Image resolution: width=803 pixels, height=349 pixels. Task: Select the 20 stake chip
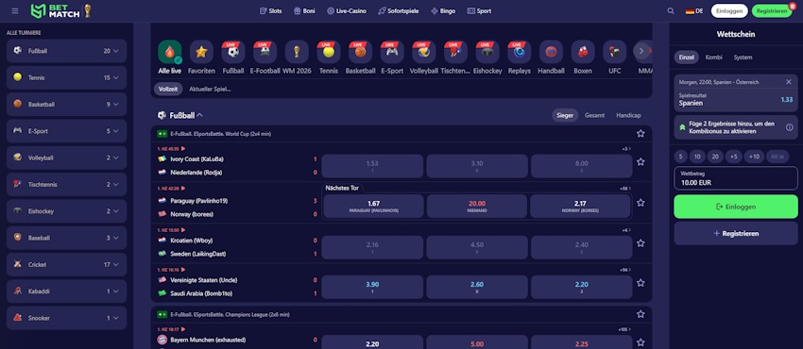715,157
